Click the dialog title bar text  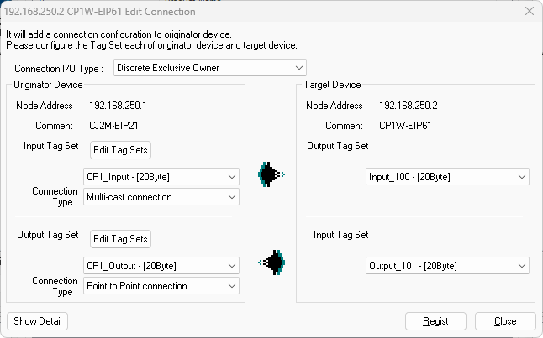(100, 12)
